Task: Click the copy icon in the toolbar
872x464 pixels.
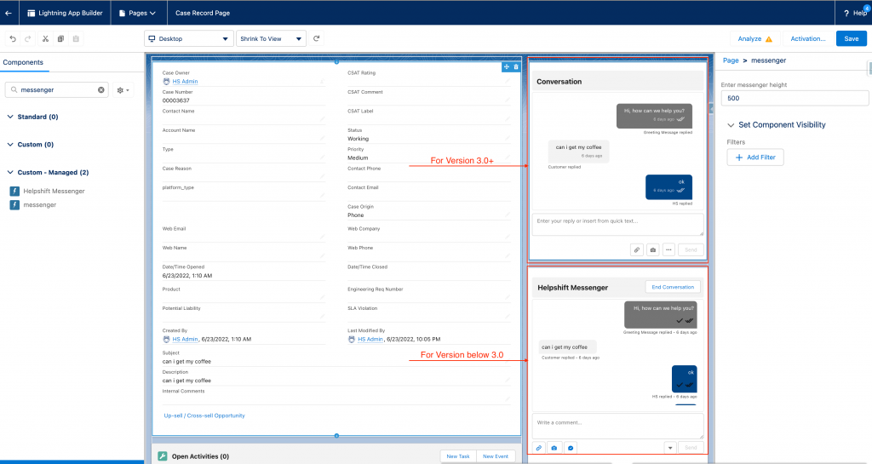Action: coord(60,39)
